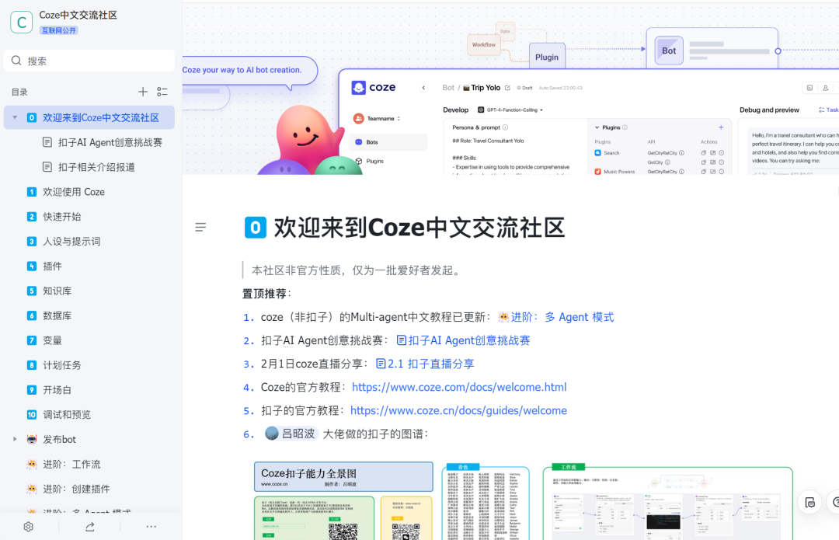Open 插件 sidebar item

click(x=53, y=266)
